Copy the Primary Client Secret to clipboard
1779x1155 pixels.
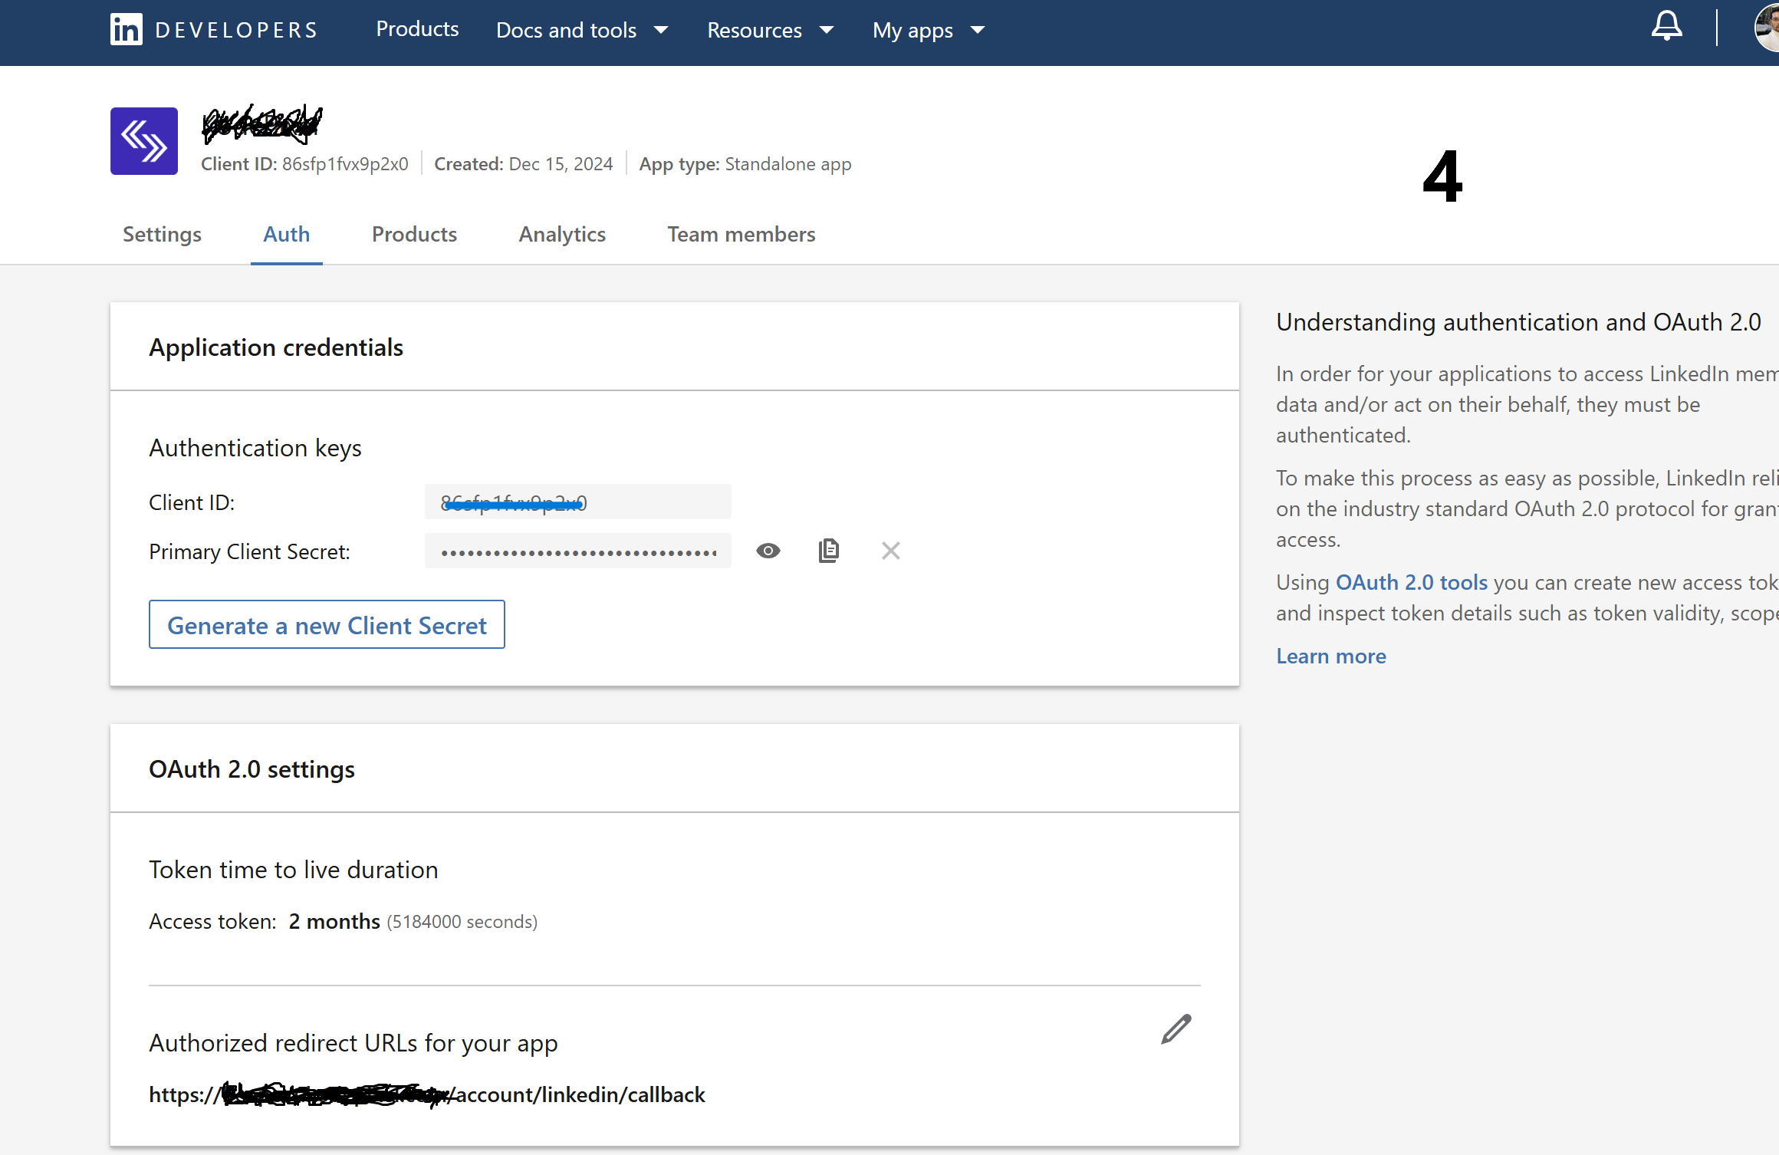pyautogui.click(x=829, y=551)
